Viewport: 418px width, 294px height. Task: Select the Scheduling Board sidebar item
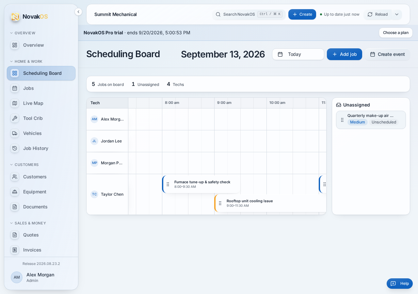(41, 73)
